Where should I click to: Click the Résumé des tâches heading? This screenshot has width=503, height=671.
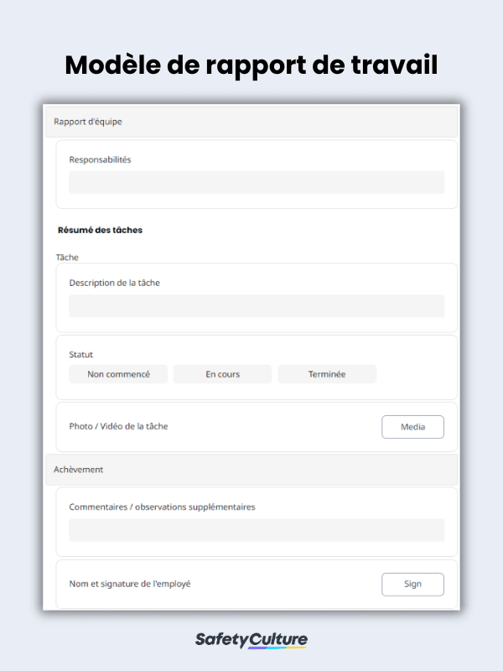click(100, 230)
